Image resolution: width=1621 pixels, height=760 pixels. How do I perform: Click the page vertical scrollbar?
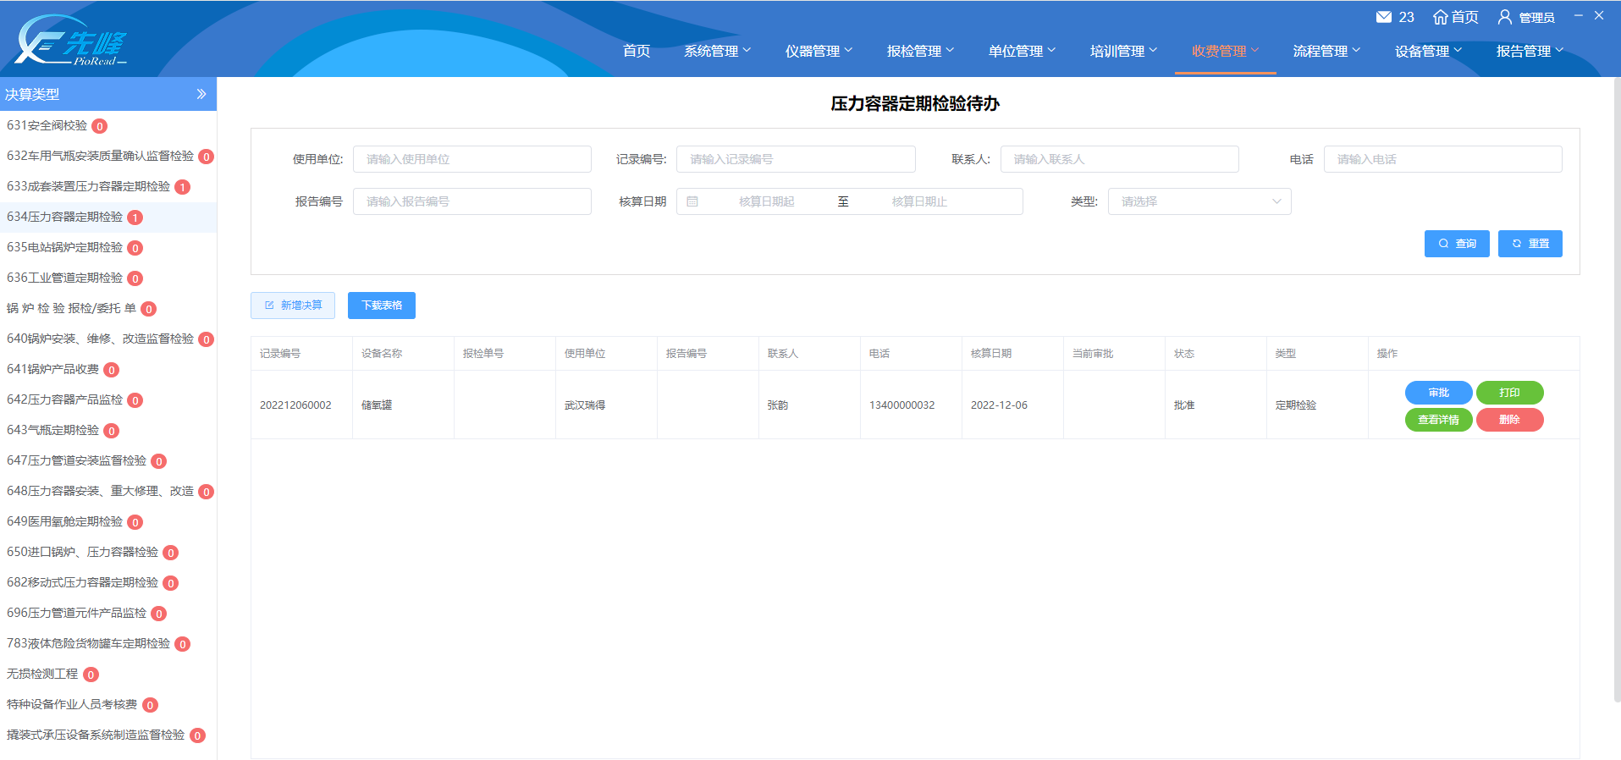[x=1617, y=389]
